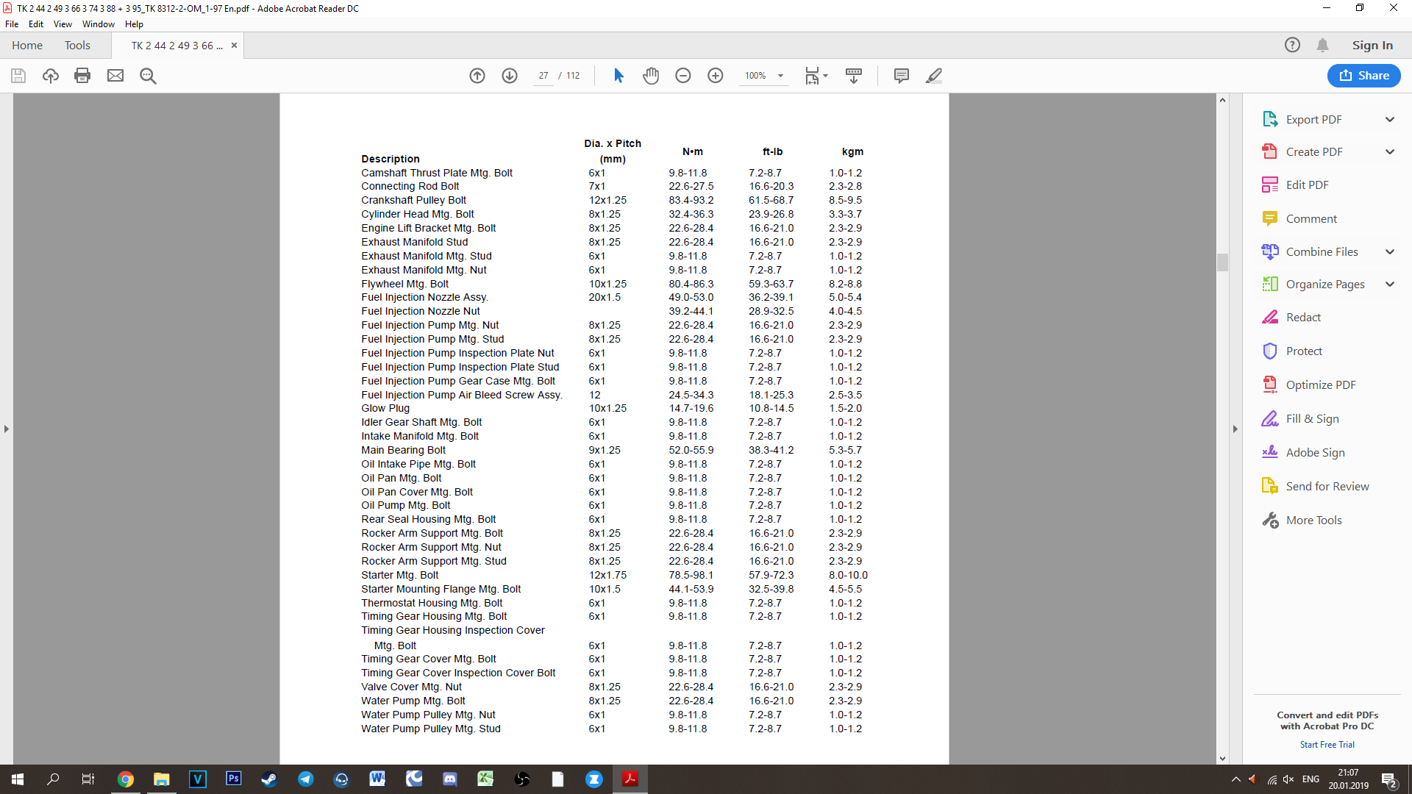Close the TK 2 44 document tab
This screenshot has height=794, width=1412.
click(234, 45)
